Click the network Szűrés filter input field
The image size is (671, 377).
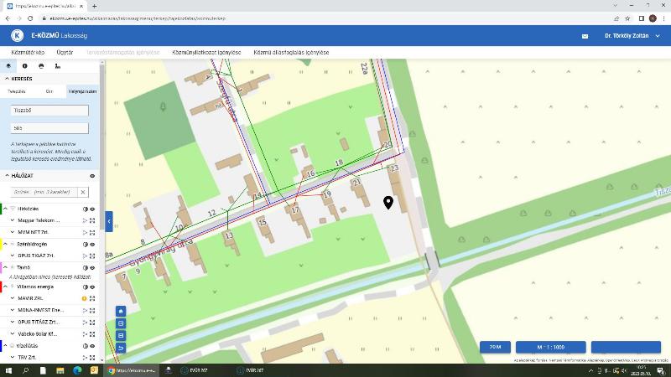tap(44, 192)
